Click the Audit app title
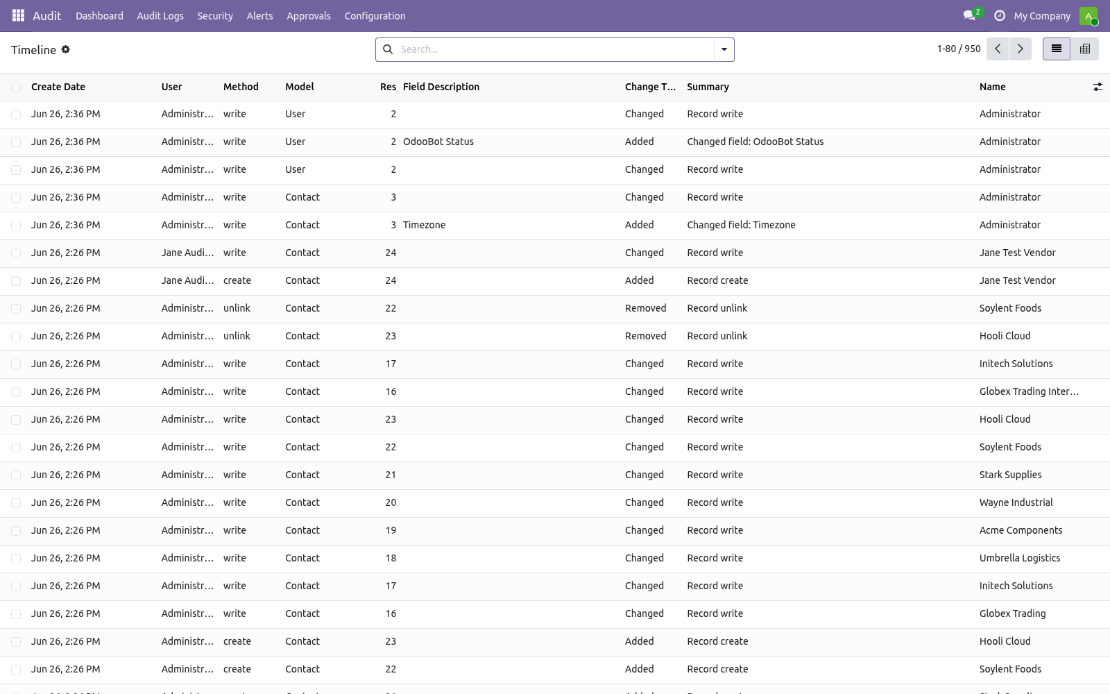 (47, 15)
